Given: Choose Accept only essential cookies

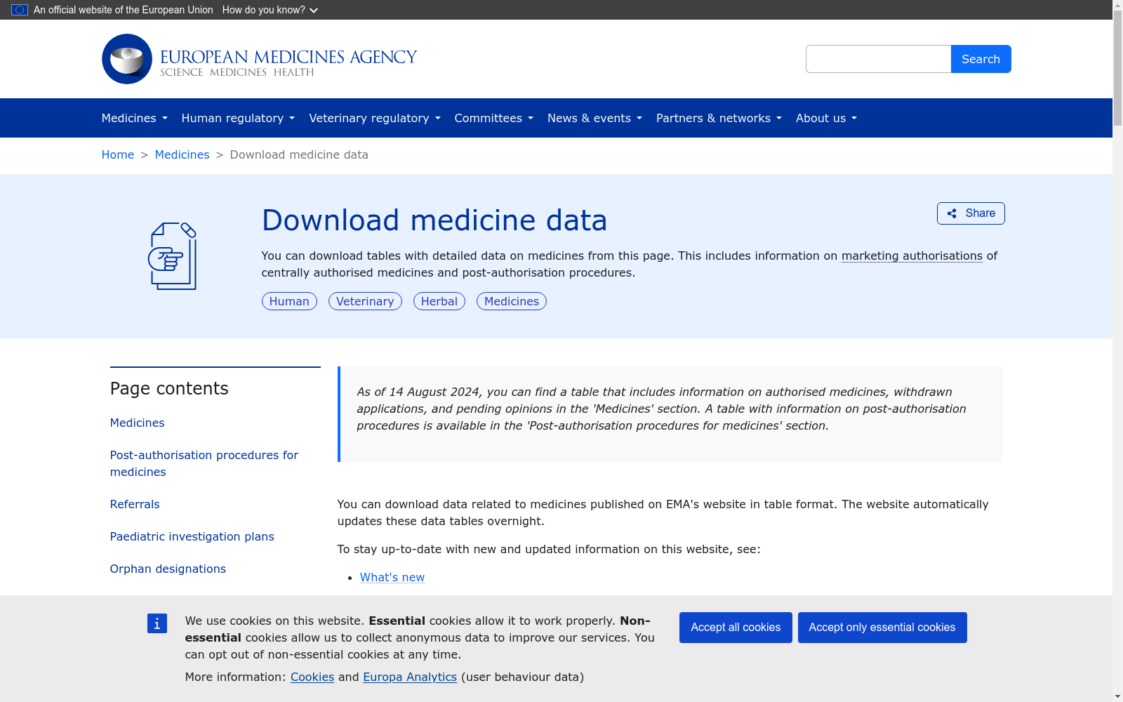Looking at the screenshot, I should pyautogui.click(x=882, y=628).
